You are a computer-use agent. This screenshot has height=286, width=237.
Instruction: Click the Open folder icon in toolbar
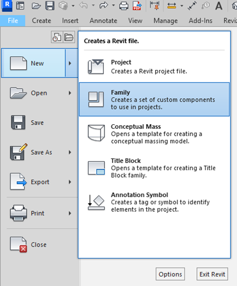point(36,6)
